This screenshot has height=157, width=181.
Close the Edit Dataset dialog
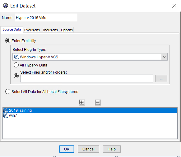point(174,6)
